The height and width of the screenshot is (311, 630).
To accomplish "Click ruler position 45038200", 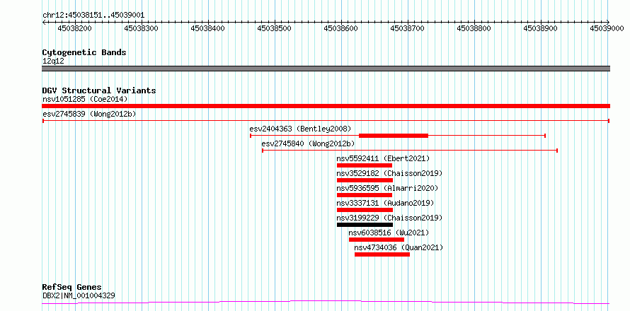I will 75,28.
